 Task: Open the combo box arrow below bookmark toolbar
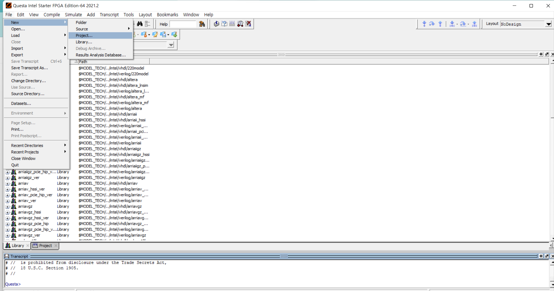coord(171,45)
